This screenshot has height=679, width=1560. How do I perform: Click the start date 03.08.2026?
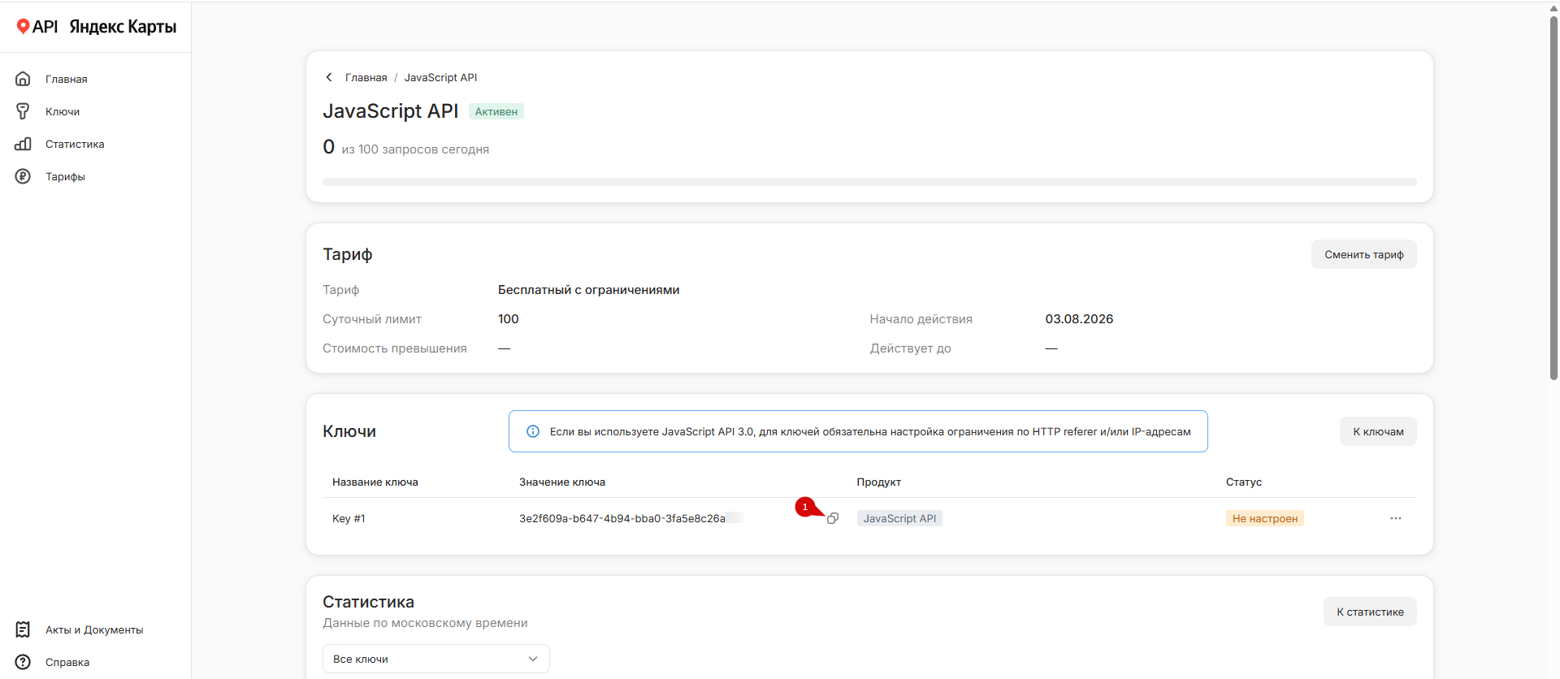coord(1079,319)
